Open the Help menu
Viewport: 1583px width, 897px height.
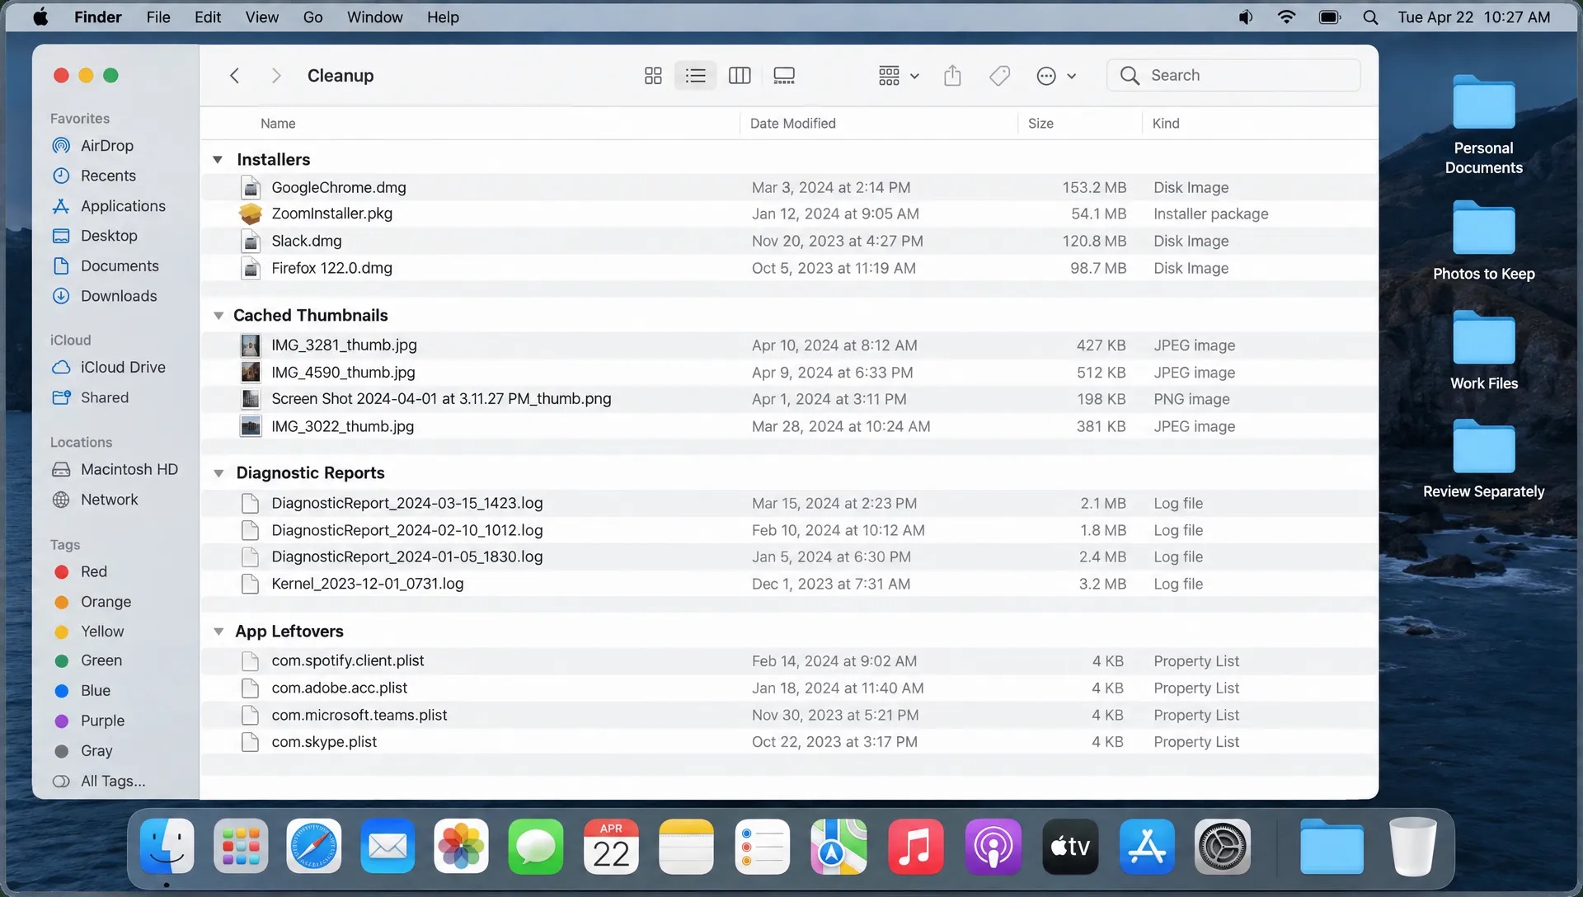click(x=443, y=16)
